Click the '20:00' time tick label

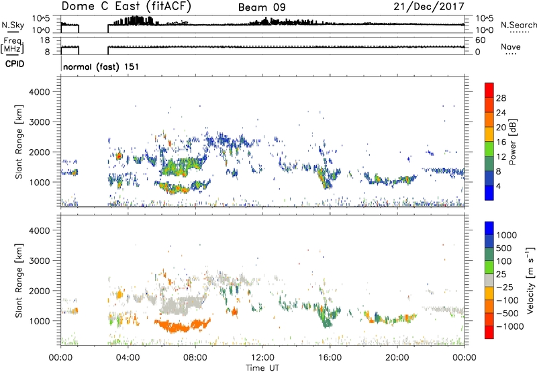[397, 358]
